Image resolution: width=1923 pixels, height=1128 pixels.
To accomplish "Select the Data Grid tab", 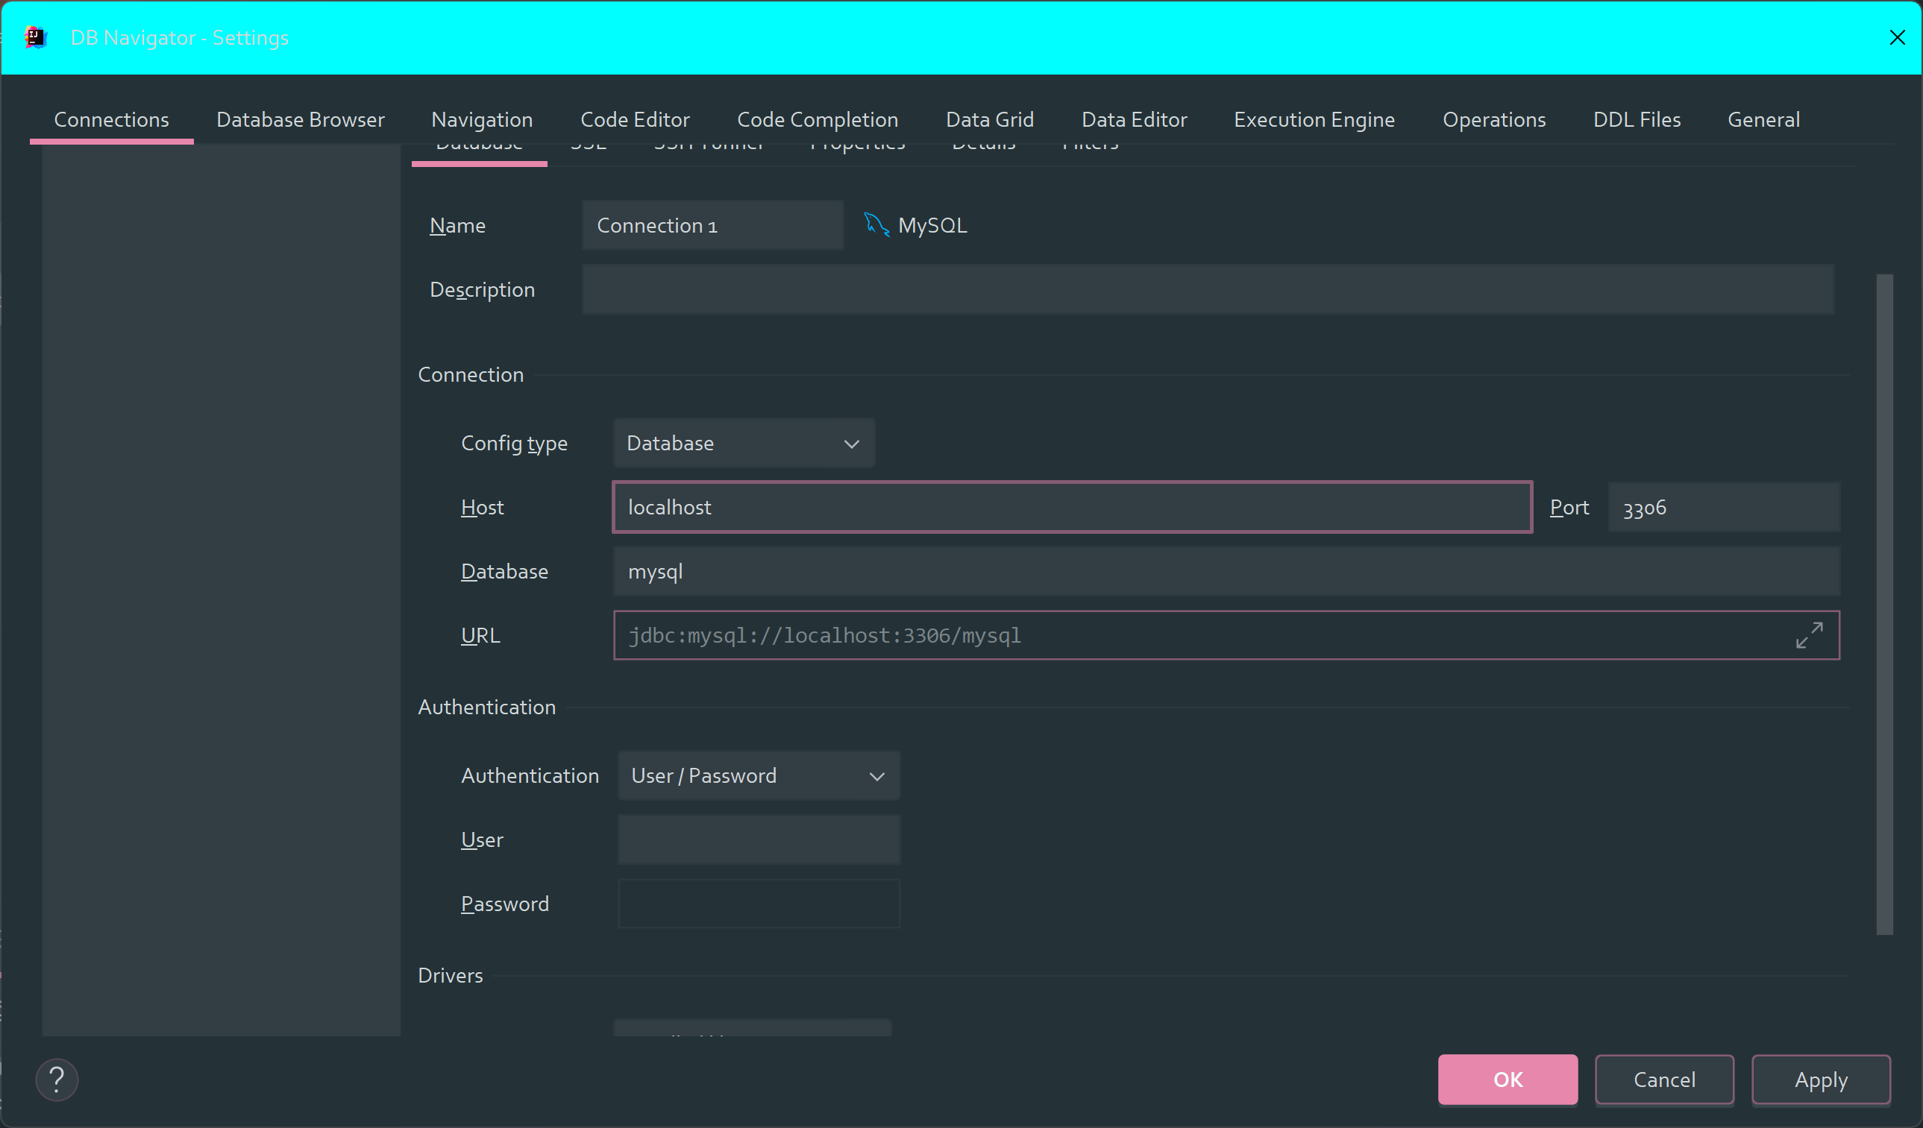I will coord(989,120).
